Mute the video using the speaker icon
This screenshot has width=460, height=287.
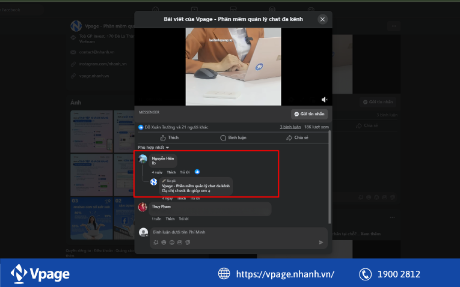[x=325, y=100]
